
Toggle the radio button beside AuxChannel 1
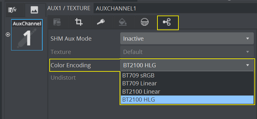(x=8, y=35)
